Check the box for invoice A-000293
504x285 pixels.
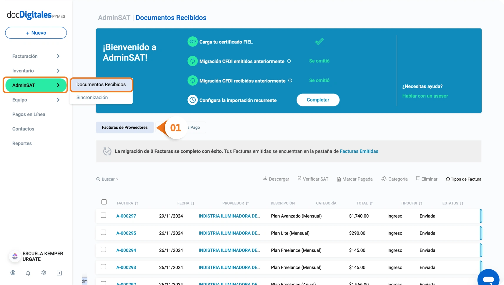click(103, 267)
